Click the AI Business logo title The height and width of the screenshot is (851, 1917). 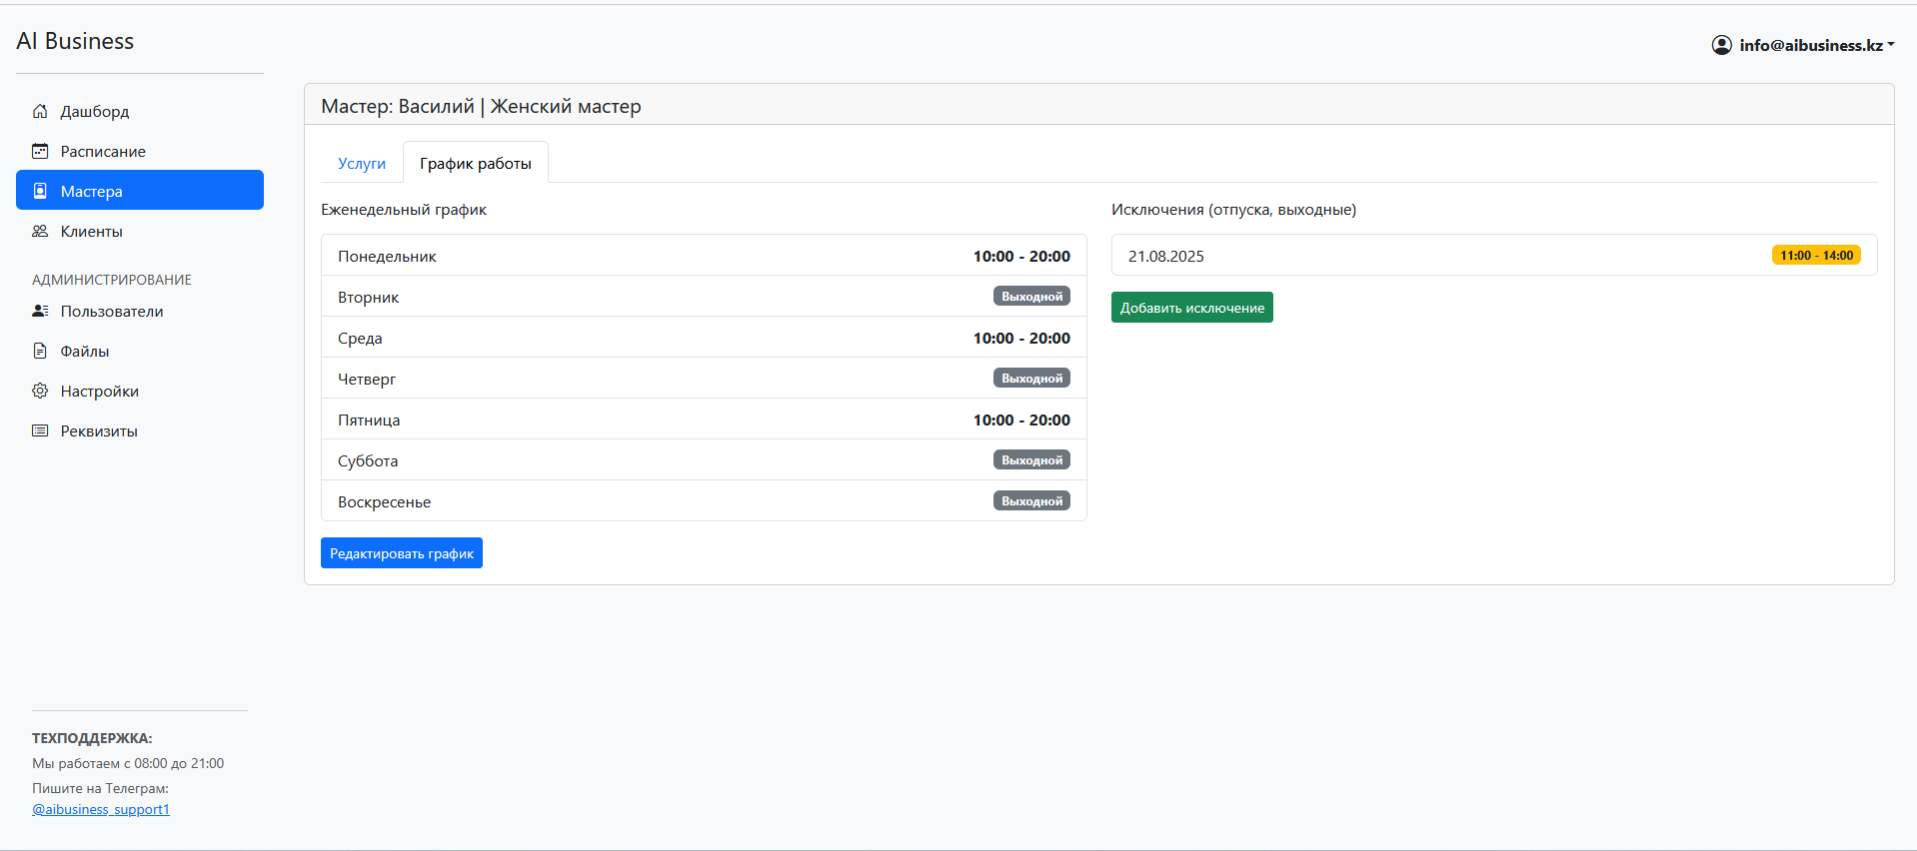pyautogui.click(x=75, y=41)
